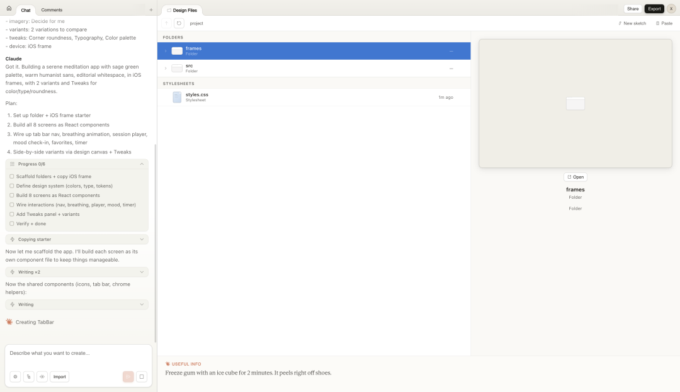Viewport: 680px width, 392px height.
Task: Click the Export button
Action: click(654, 9)
